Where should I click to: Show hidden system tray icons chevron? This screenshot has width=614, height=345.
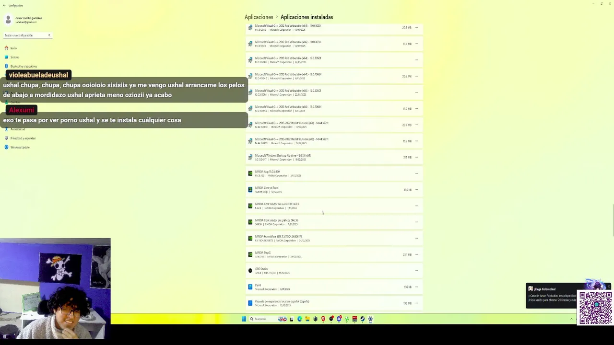tap(571, 319)
